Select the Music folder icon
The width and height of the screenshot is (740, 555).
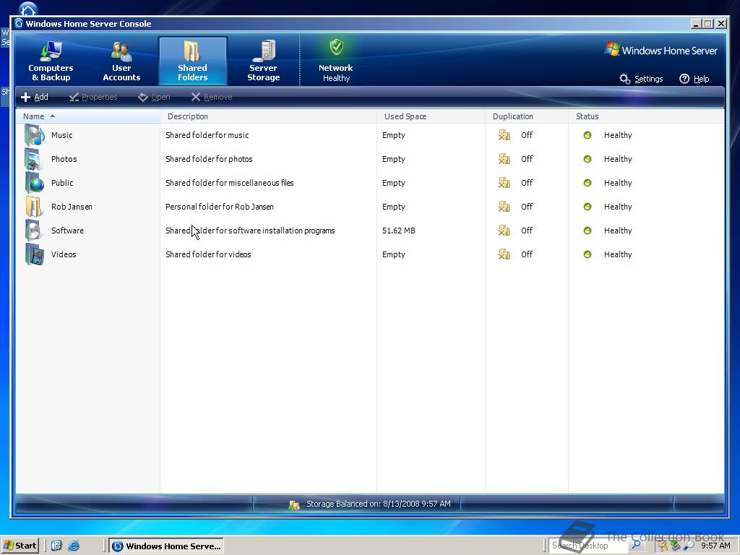click(x=35, y=135)
